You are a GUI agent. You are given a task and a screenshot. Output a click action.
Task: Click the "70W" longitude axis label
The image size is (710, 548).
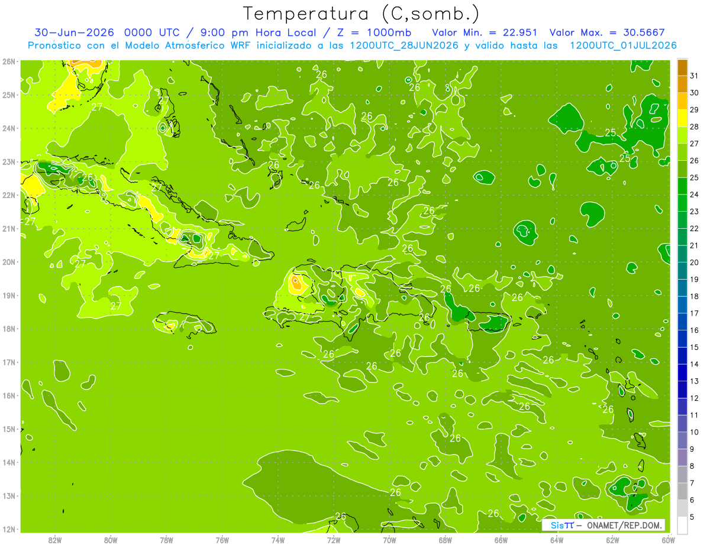pos(389,540)
